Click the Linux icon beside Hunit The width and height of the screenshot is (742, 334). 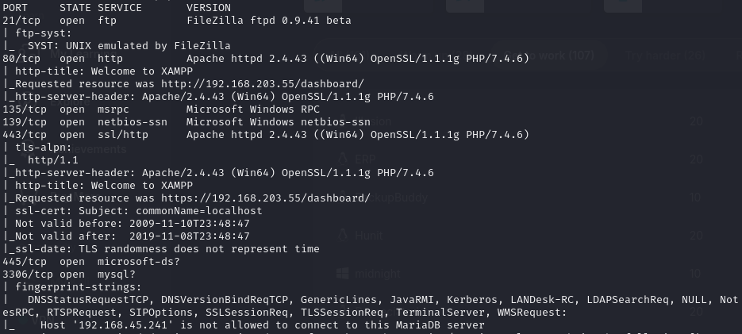[x=343, y=235]
